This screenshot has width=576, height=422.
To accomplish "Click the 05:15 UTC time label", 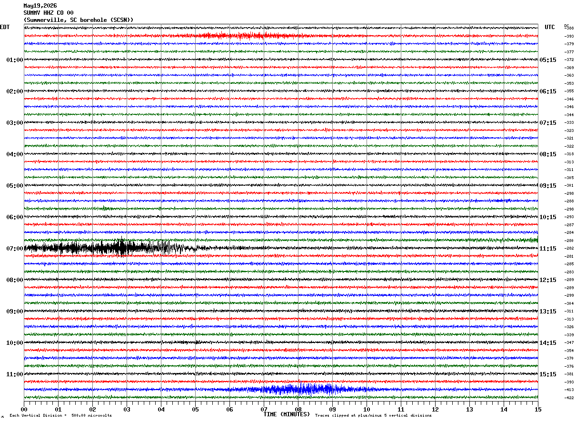I will pyautogui.click(x=548, y=60).
